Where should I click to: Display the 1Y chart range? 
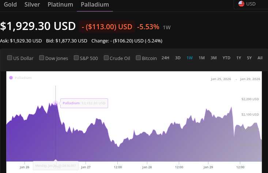coord(239,58)
